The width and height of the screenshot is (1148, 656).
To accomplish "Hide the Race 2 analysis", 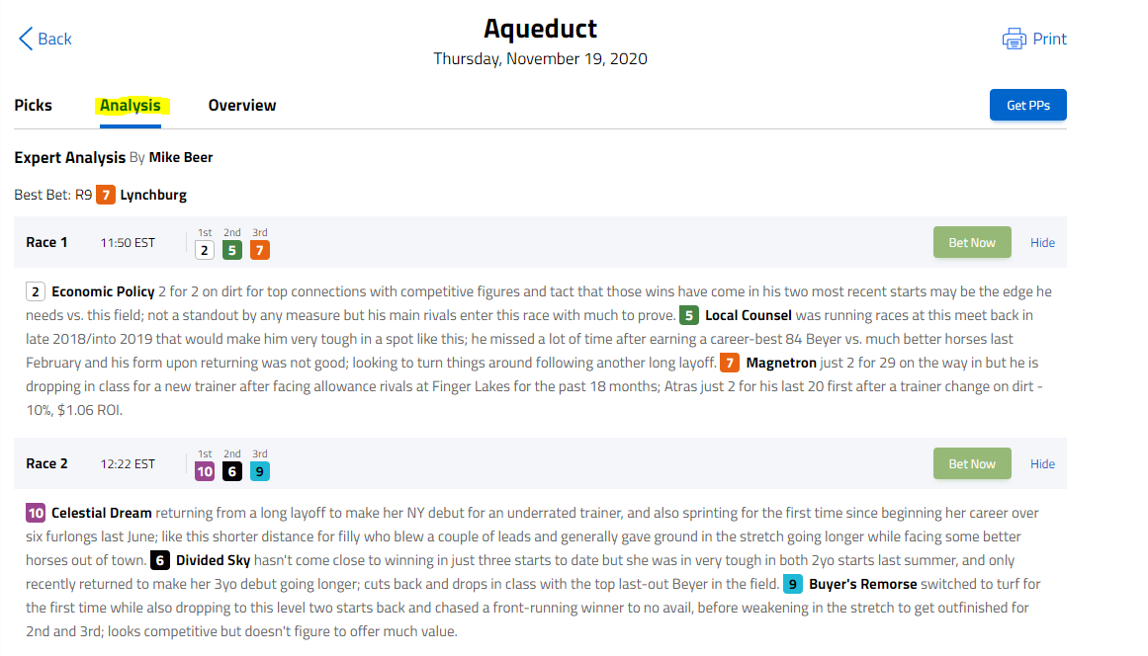I will [1042, 464].
